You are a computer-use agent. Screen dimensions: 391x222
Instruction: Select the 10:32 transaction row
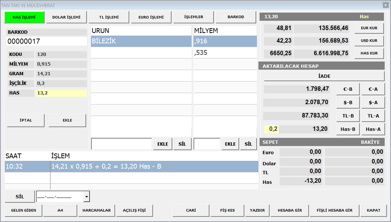click(131, 167)
